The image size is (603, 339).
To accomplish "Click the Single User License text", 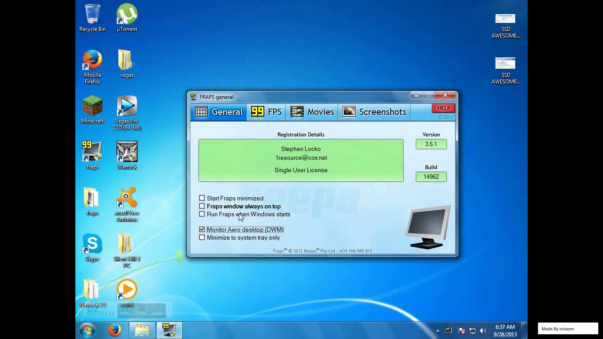I will click(301, 170).
